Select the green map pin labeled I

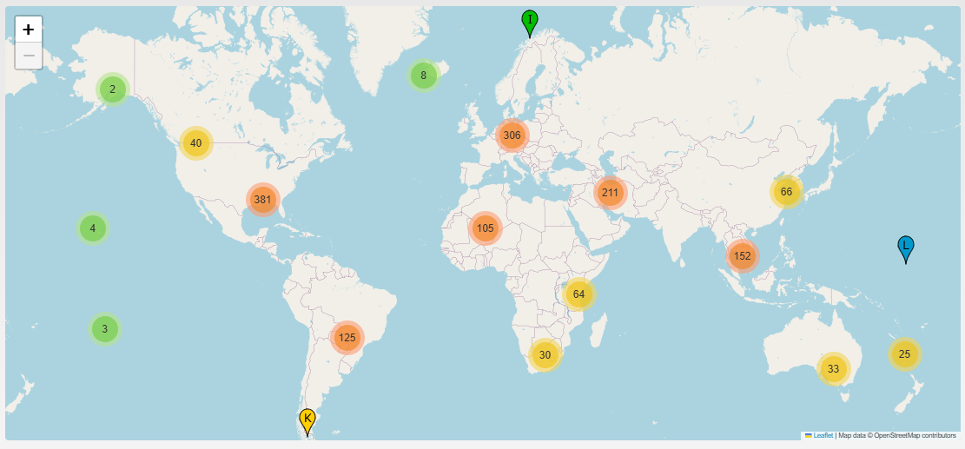click(529, 23)
